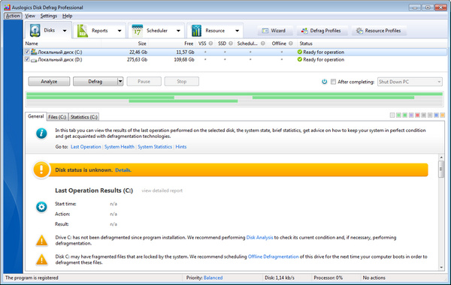Click the scroll down arrow in General panel
The height and width of the screenshot is (285, 451).
tap(441, 268)
